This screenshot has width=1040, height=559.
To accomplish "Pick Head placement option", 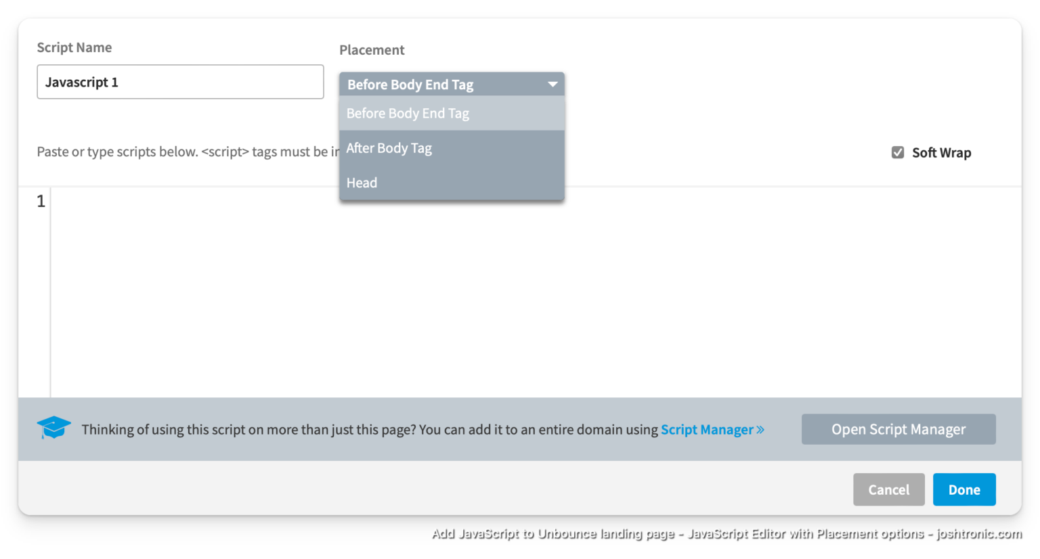I will (452, 183).
